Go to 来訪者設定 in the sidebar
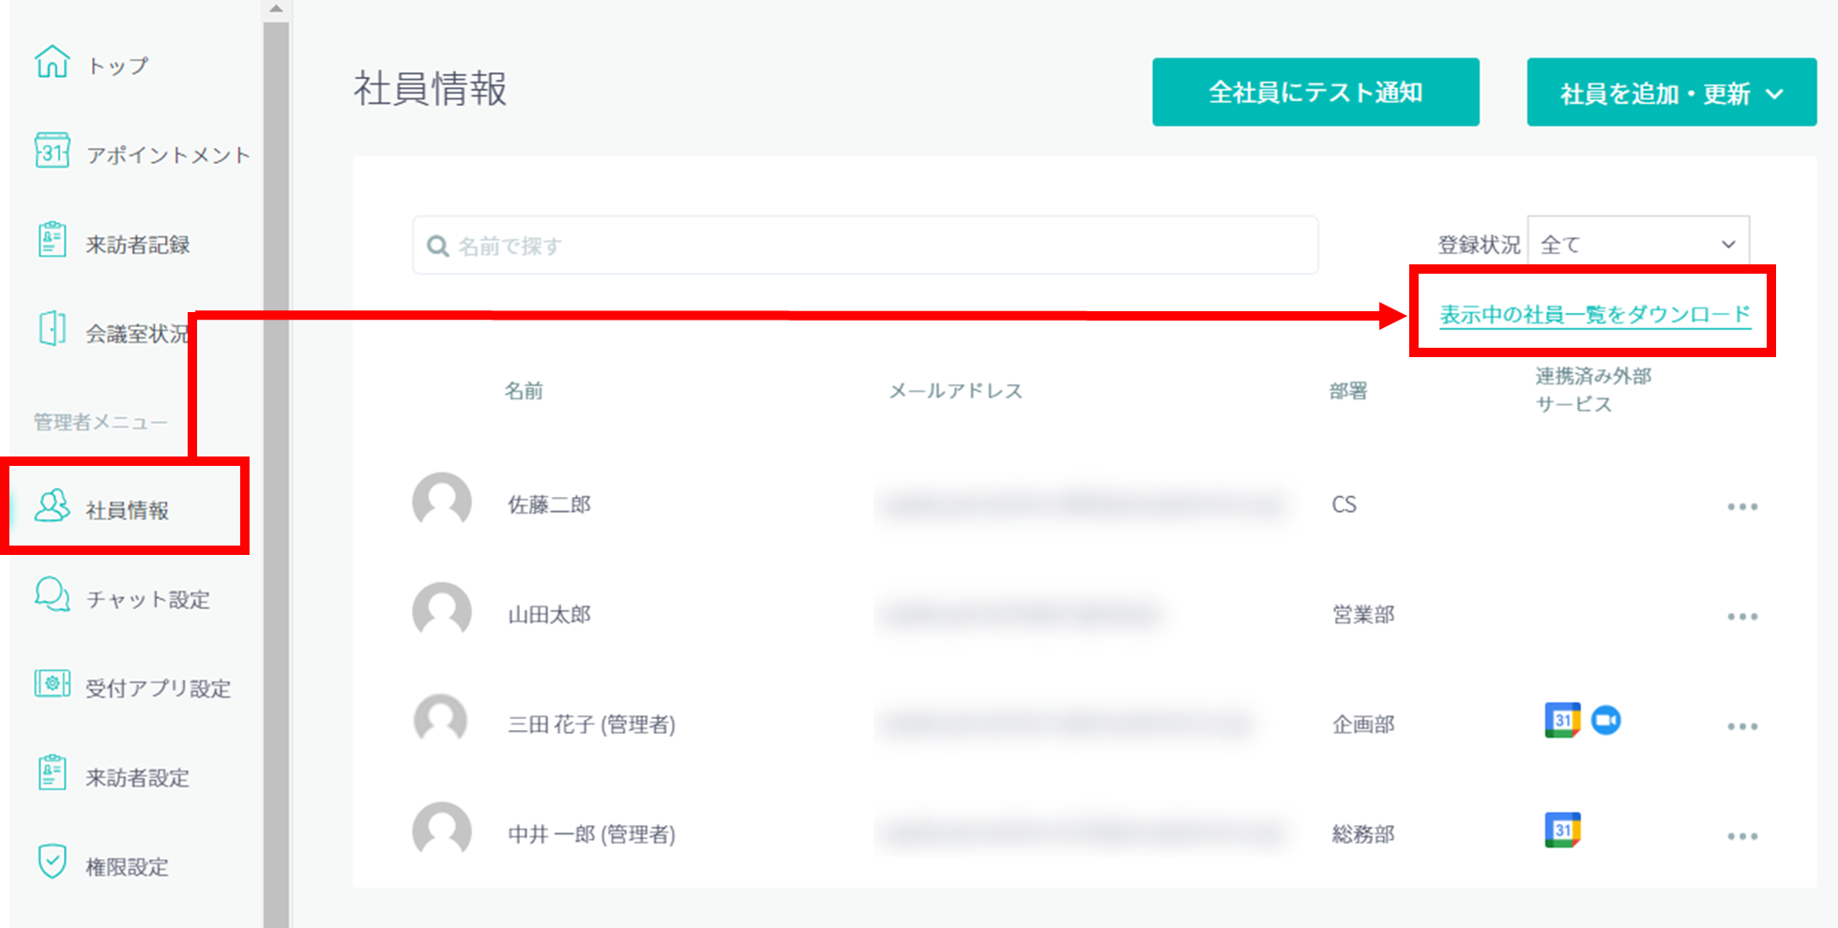 pos(137,778)
